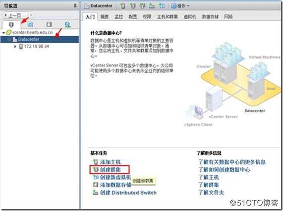Pin the navigator panel with pushpin icon
The width and height of the screenshot is (283, 211).
(x=75, y=6)
